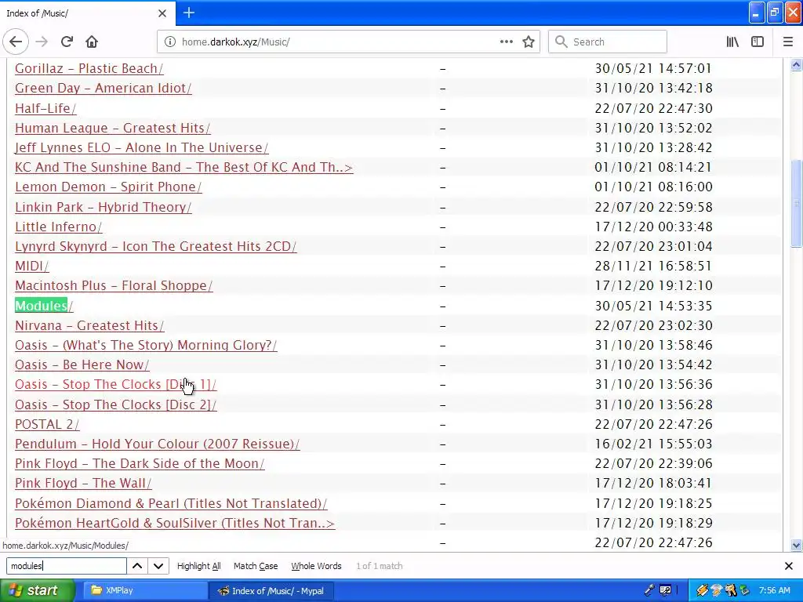This screenshot has width=803, height=602.
Task: Click timestamp 28/11/21 16:58:51 on MIDI row
Action: [x=653, y=267]
